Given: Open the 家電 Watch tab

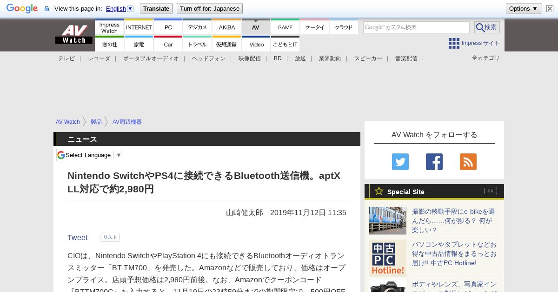Looking at the screenshot, I should [x=139, y=44].
